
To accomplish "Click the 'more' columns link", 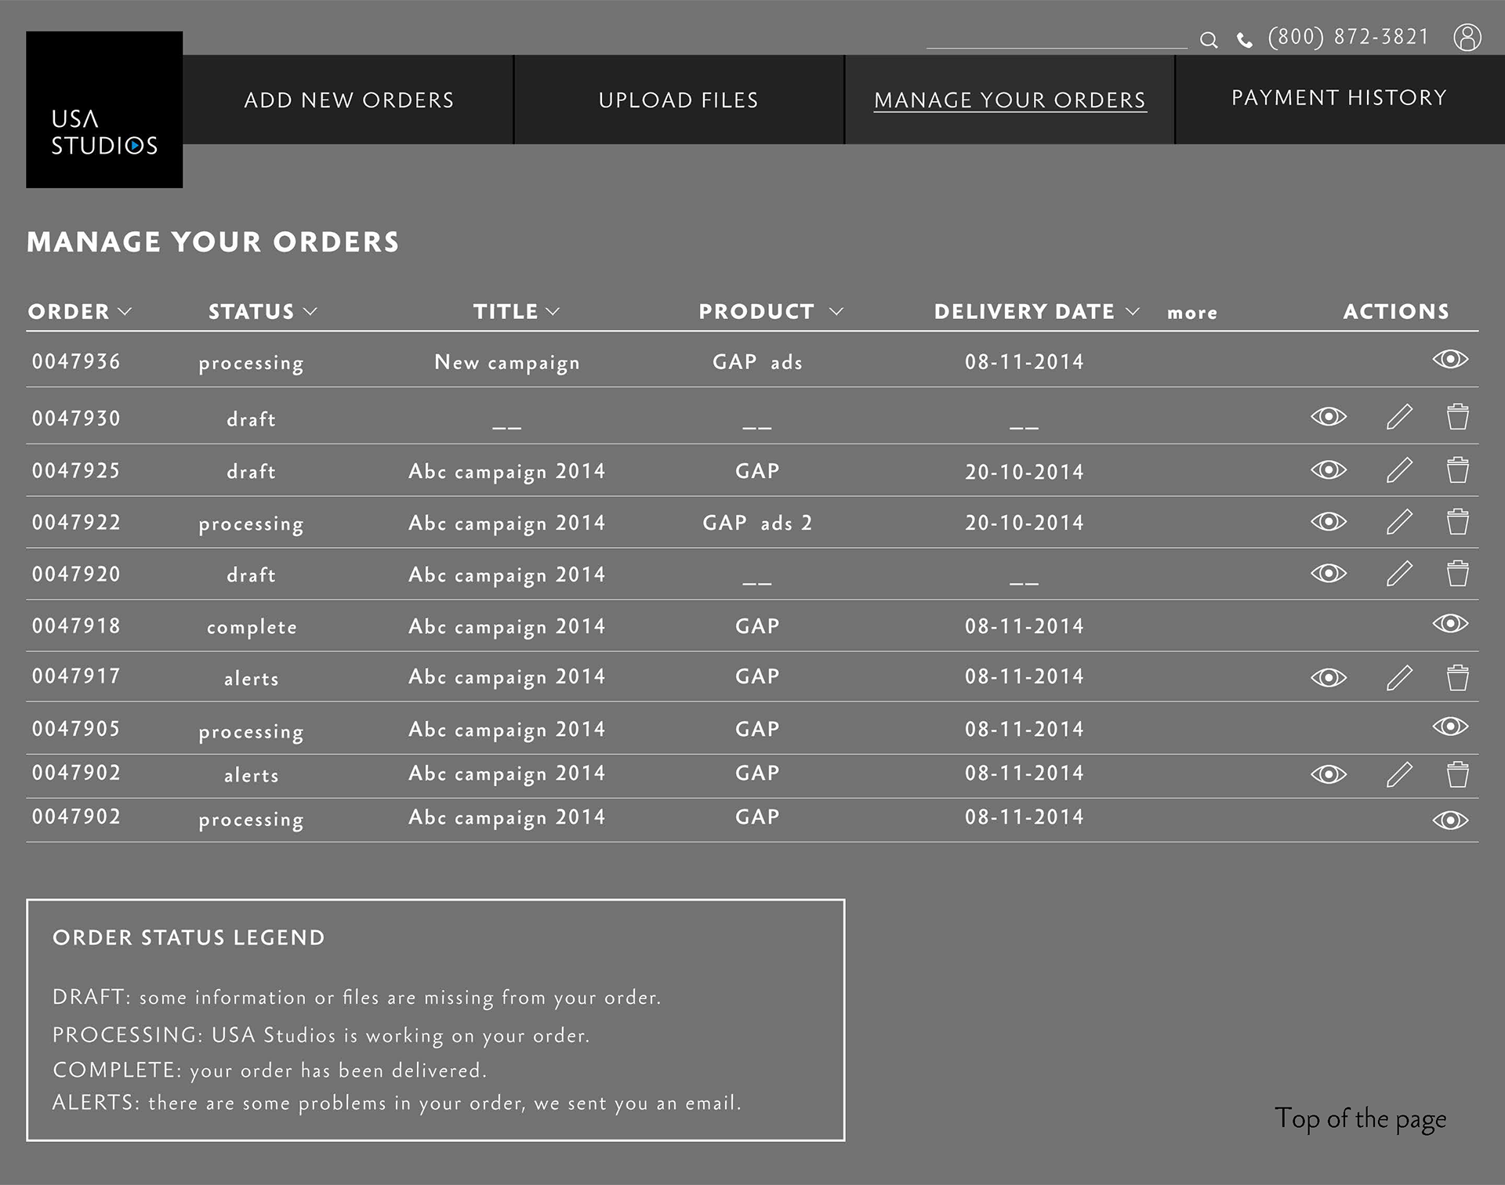I will tap(1191, 313).
